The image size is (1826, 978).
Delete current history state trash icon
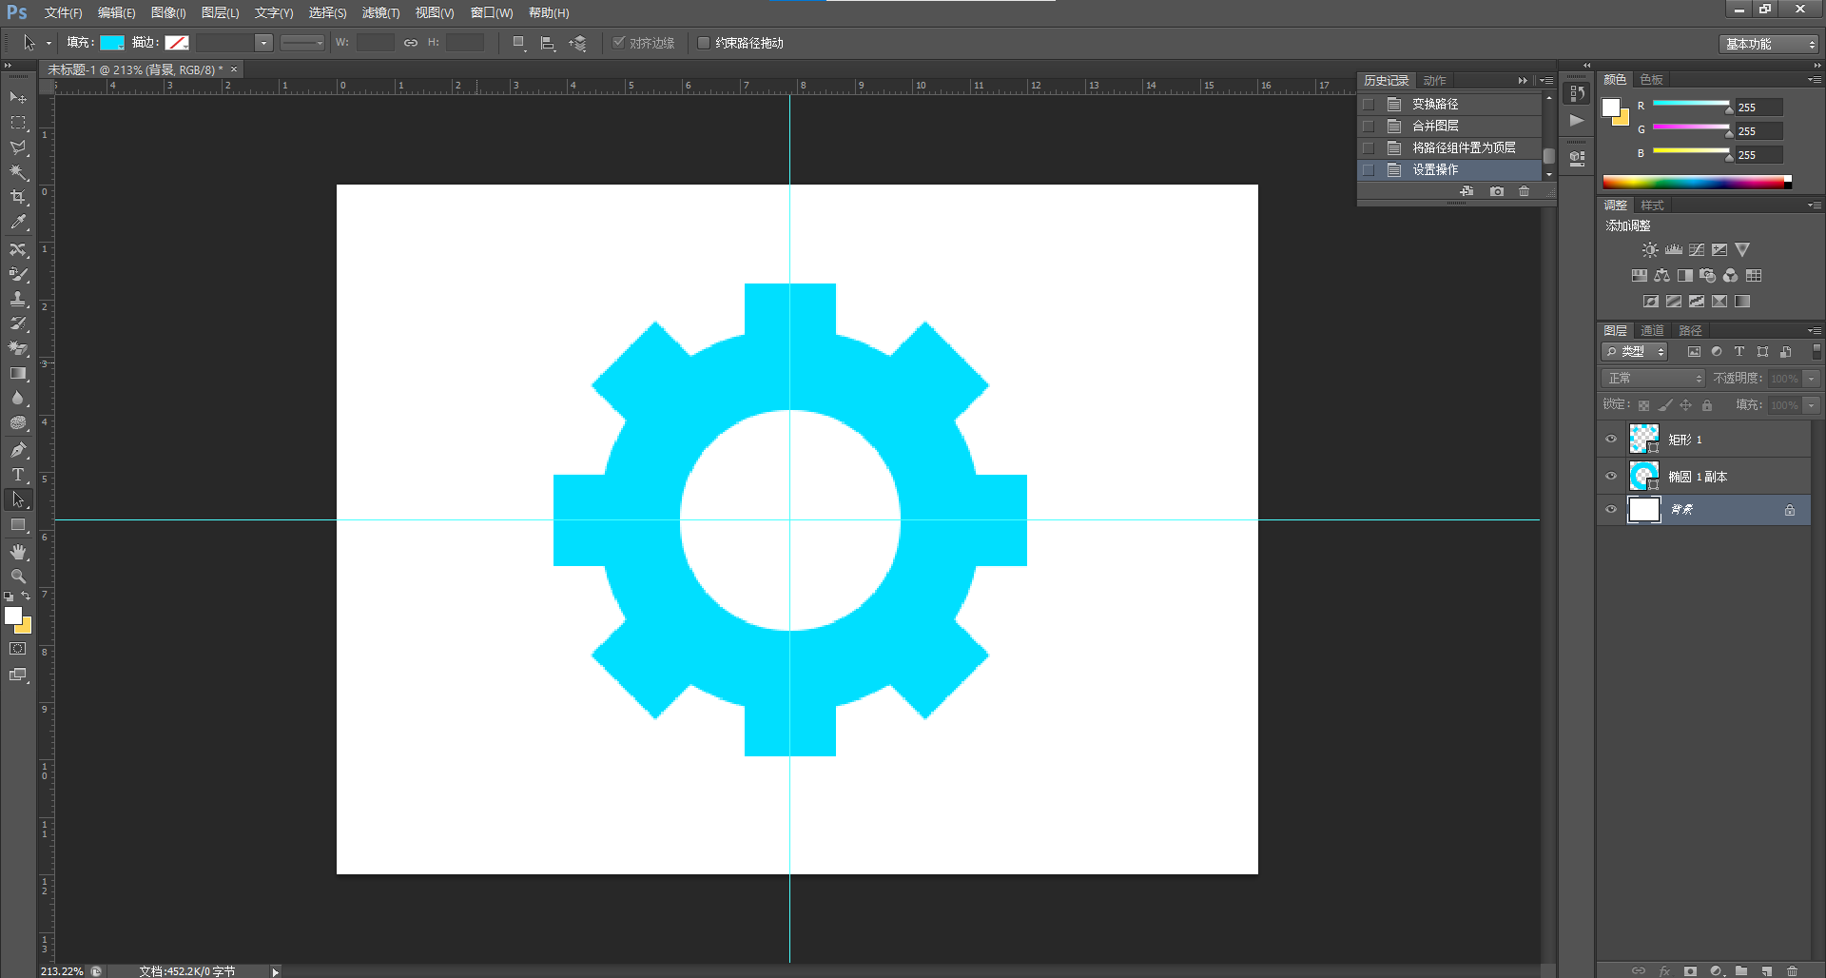tap(1525, 191)
